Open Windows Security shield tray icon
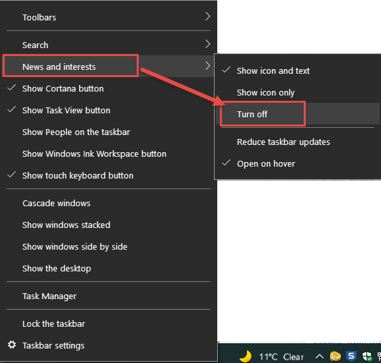Viewport: 381px width, 363px height. coord(367,356)
